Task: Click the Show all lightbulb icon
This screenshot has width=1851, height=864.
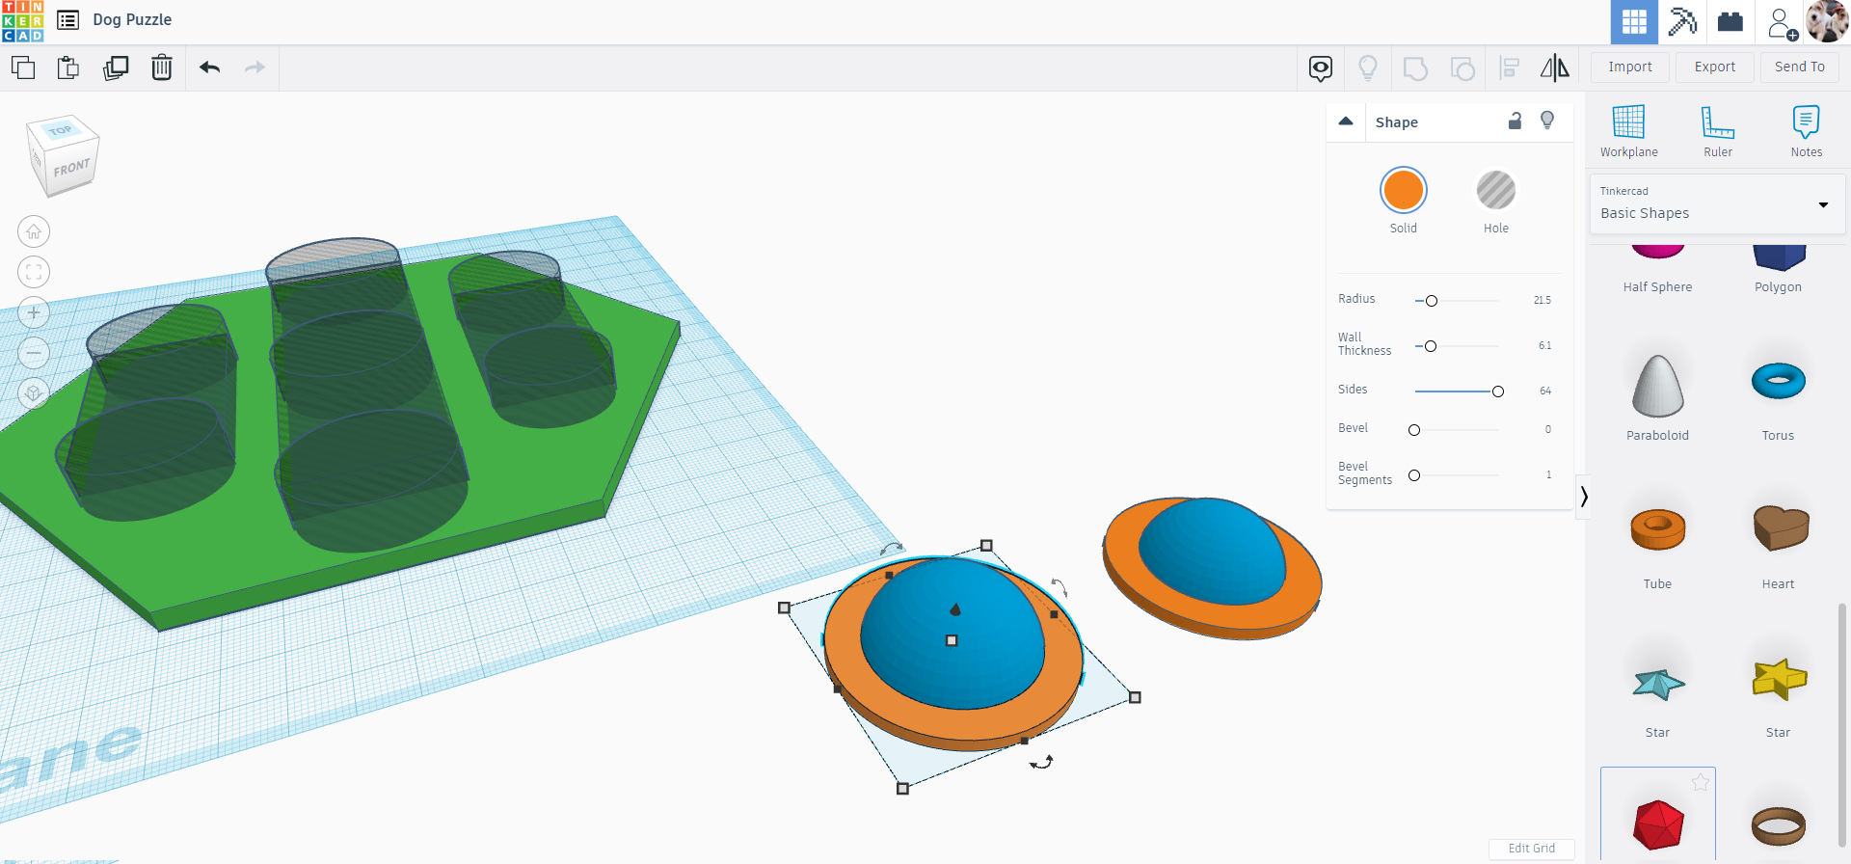Action: pos(1368,67)
